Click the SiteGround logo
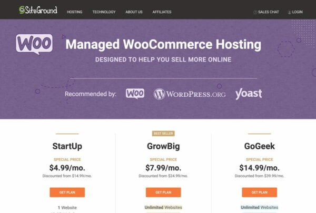Image resolution: width=316 pixels, height=213 pixels. tap(38, 10)
